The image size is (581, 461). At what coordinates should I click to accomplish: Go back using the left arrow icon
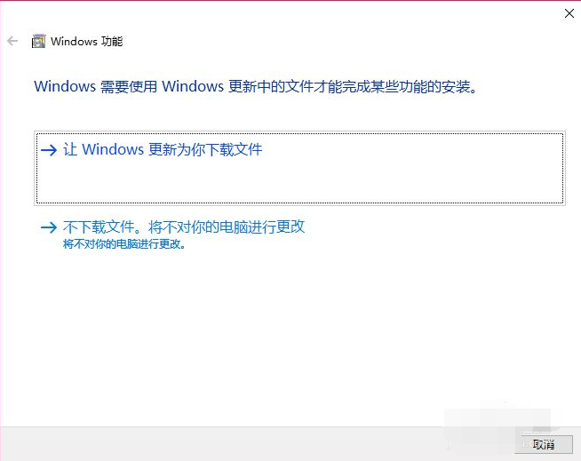pos(12,41)
